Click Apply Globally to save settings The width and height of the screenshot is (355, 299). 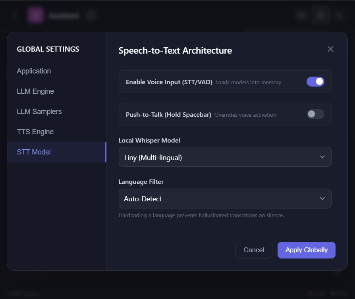click(306, 250)
